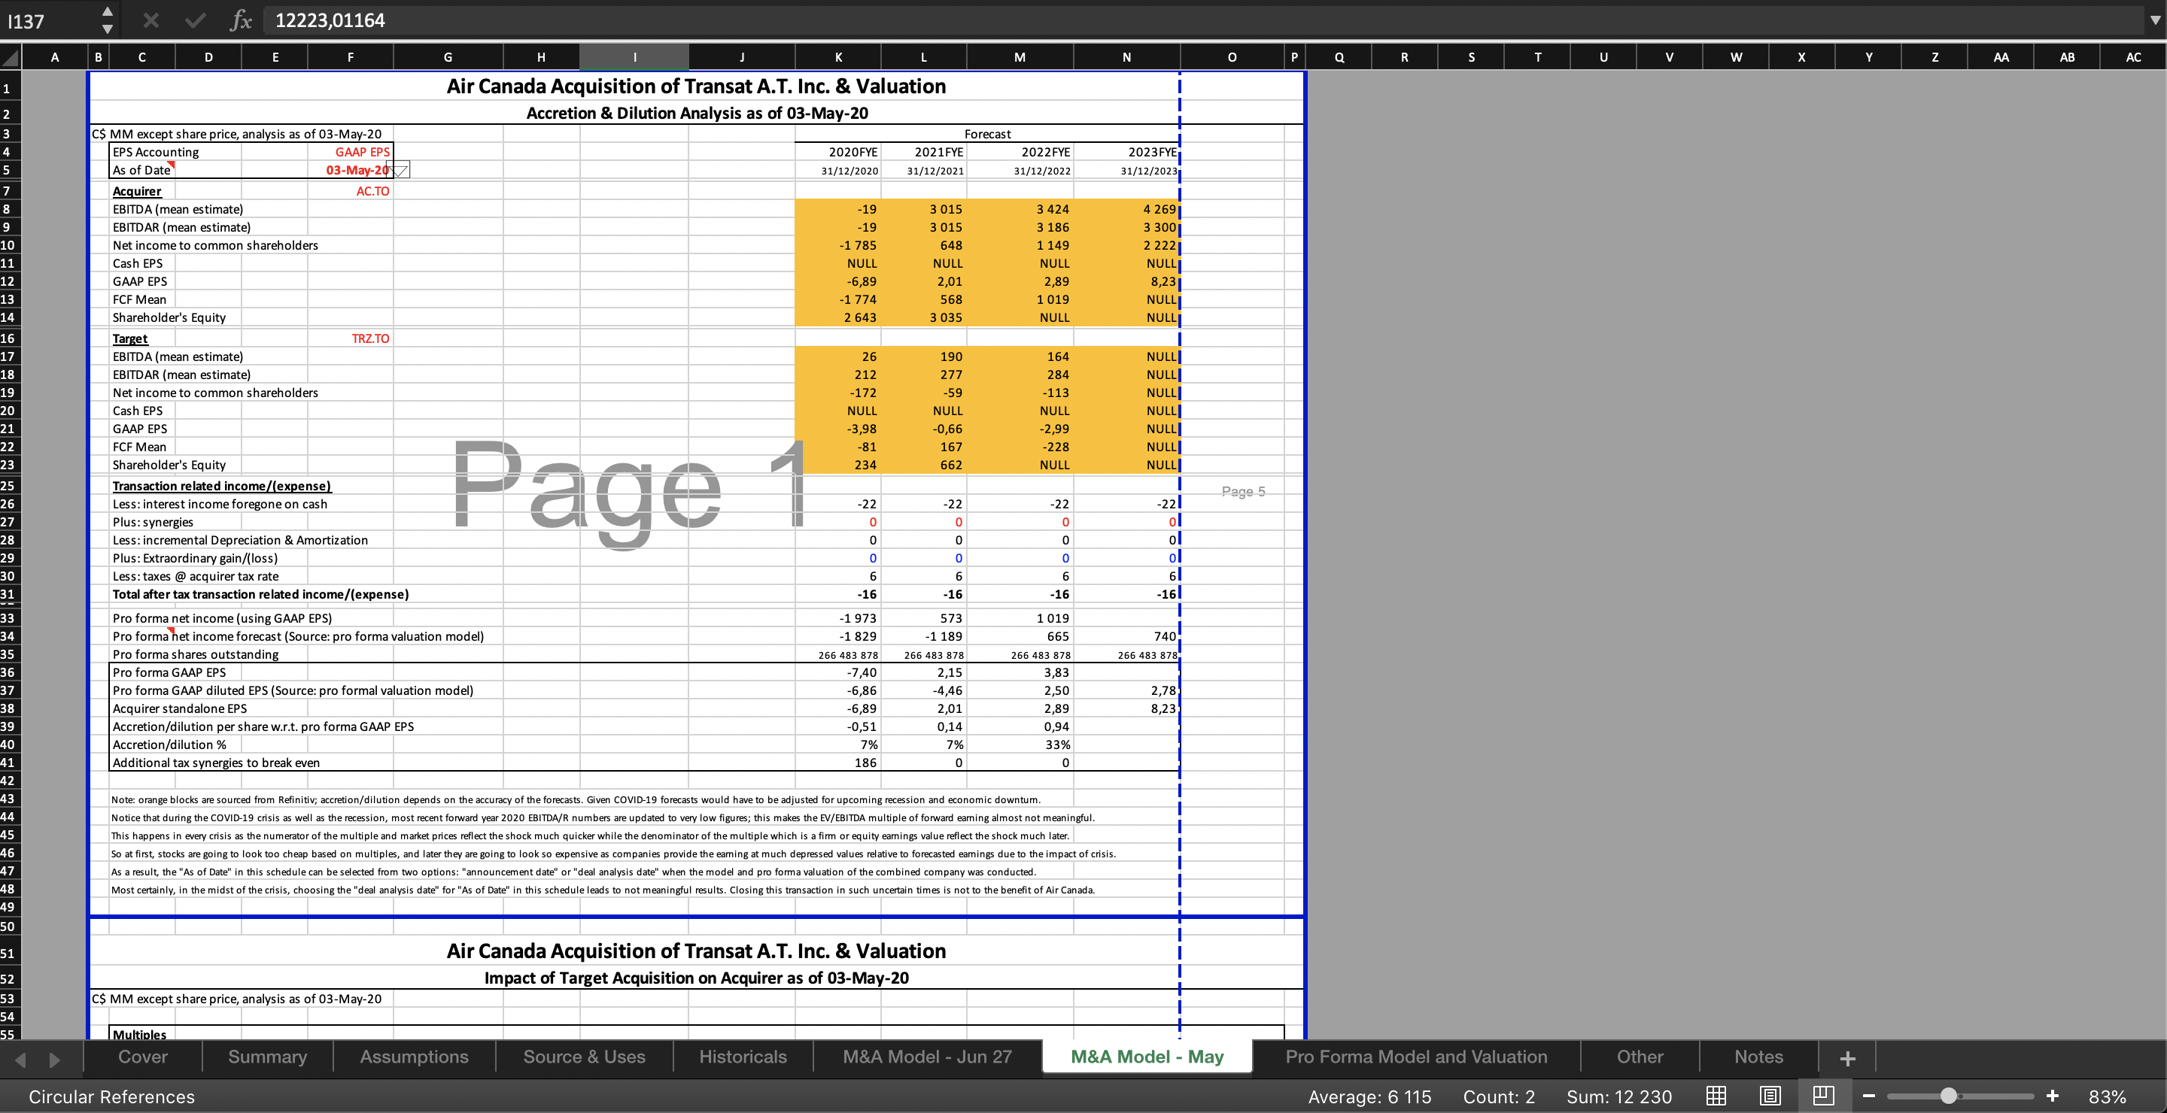The width and height of the screenshot is (2167, 1113).
Task: Click the formula bar value 12223,01164
Action: pos(330,20)
